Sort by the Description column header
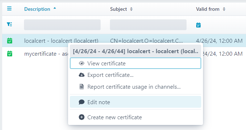Screen dimensions: 246x130 (x=37, y=9)
